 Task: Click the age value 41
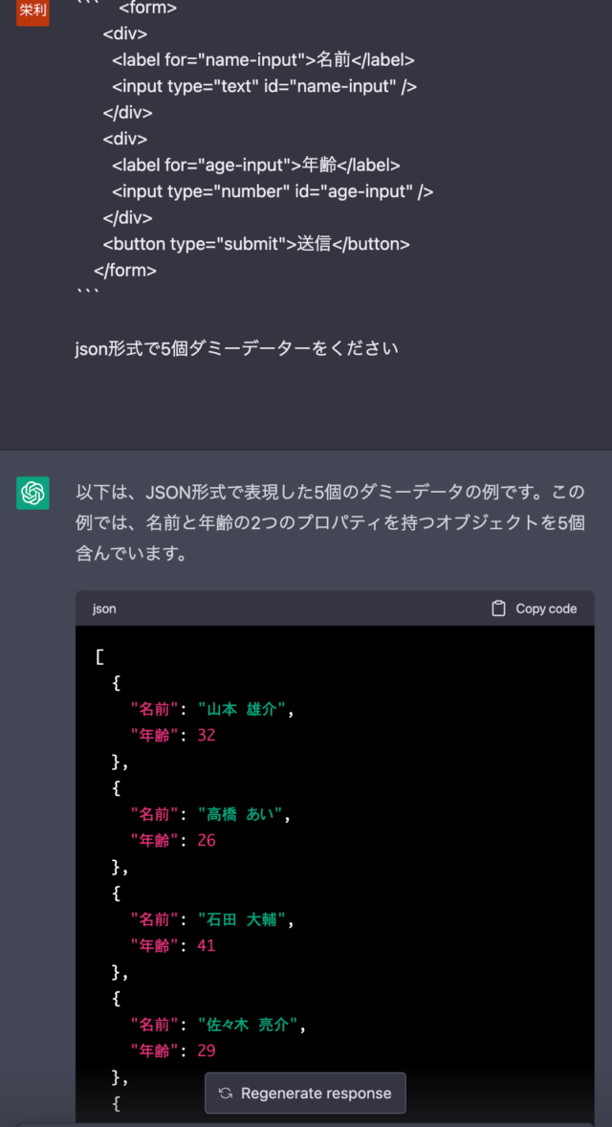(x=206, y=945)
